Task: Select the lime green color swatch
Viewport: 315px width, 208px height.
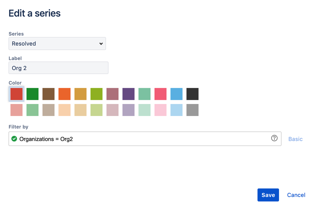Action: pos(96,94)
